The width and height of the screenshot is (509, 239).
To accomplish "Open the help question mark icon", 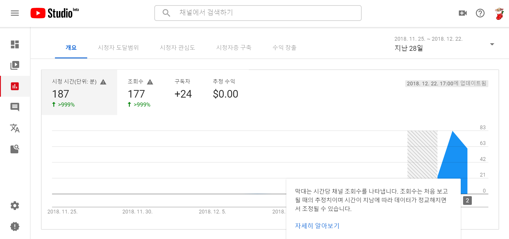I will tap(480, 13).
